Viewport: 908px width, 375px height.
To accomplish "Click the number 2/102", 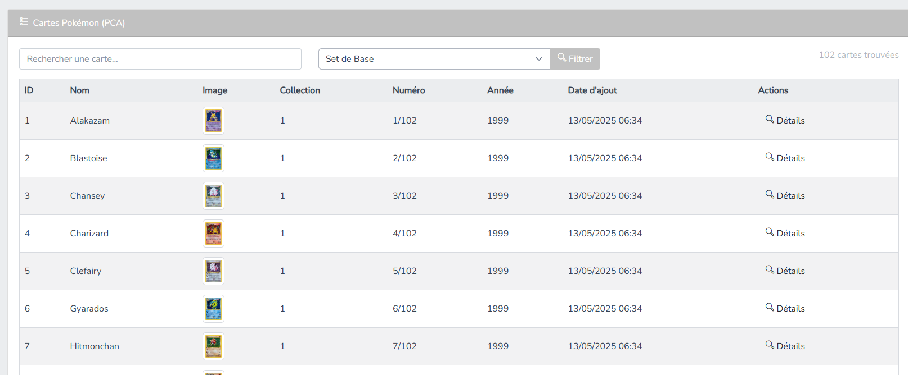I will click(x=404, y=158).
